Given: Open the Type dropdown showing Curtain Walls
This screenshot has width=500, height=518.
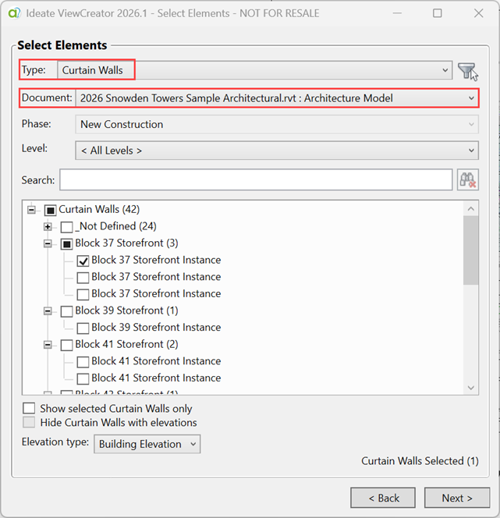Looking at the screenshot, I should [x=254, y=70].
